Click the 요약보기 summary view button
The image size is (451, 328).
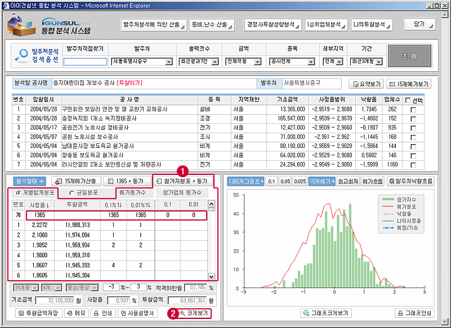(x=366, y=84)
